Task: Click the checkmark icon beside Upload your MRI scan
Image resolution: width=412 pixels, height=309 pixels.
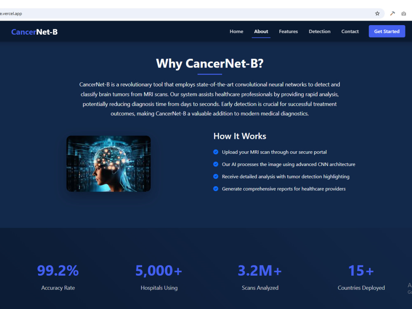Action: [216, 152]
